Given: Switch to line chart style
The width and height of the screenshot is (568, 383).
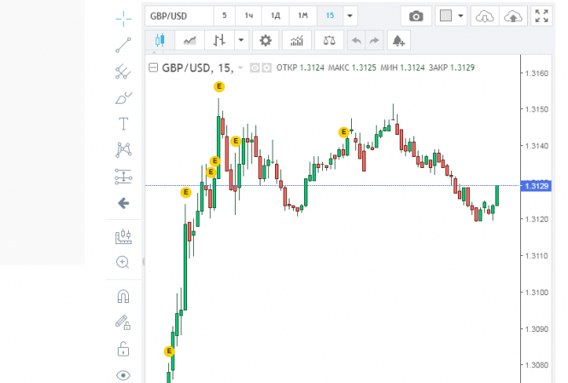Looking at the screenshot, I should click(x=190, y=40).
